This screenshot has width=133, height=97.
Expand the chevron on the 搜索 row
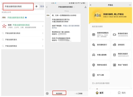point(43,26)
